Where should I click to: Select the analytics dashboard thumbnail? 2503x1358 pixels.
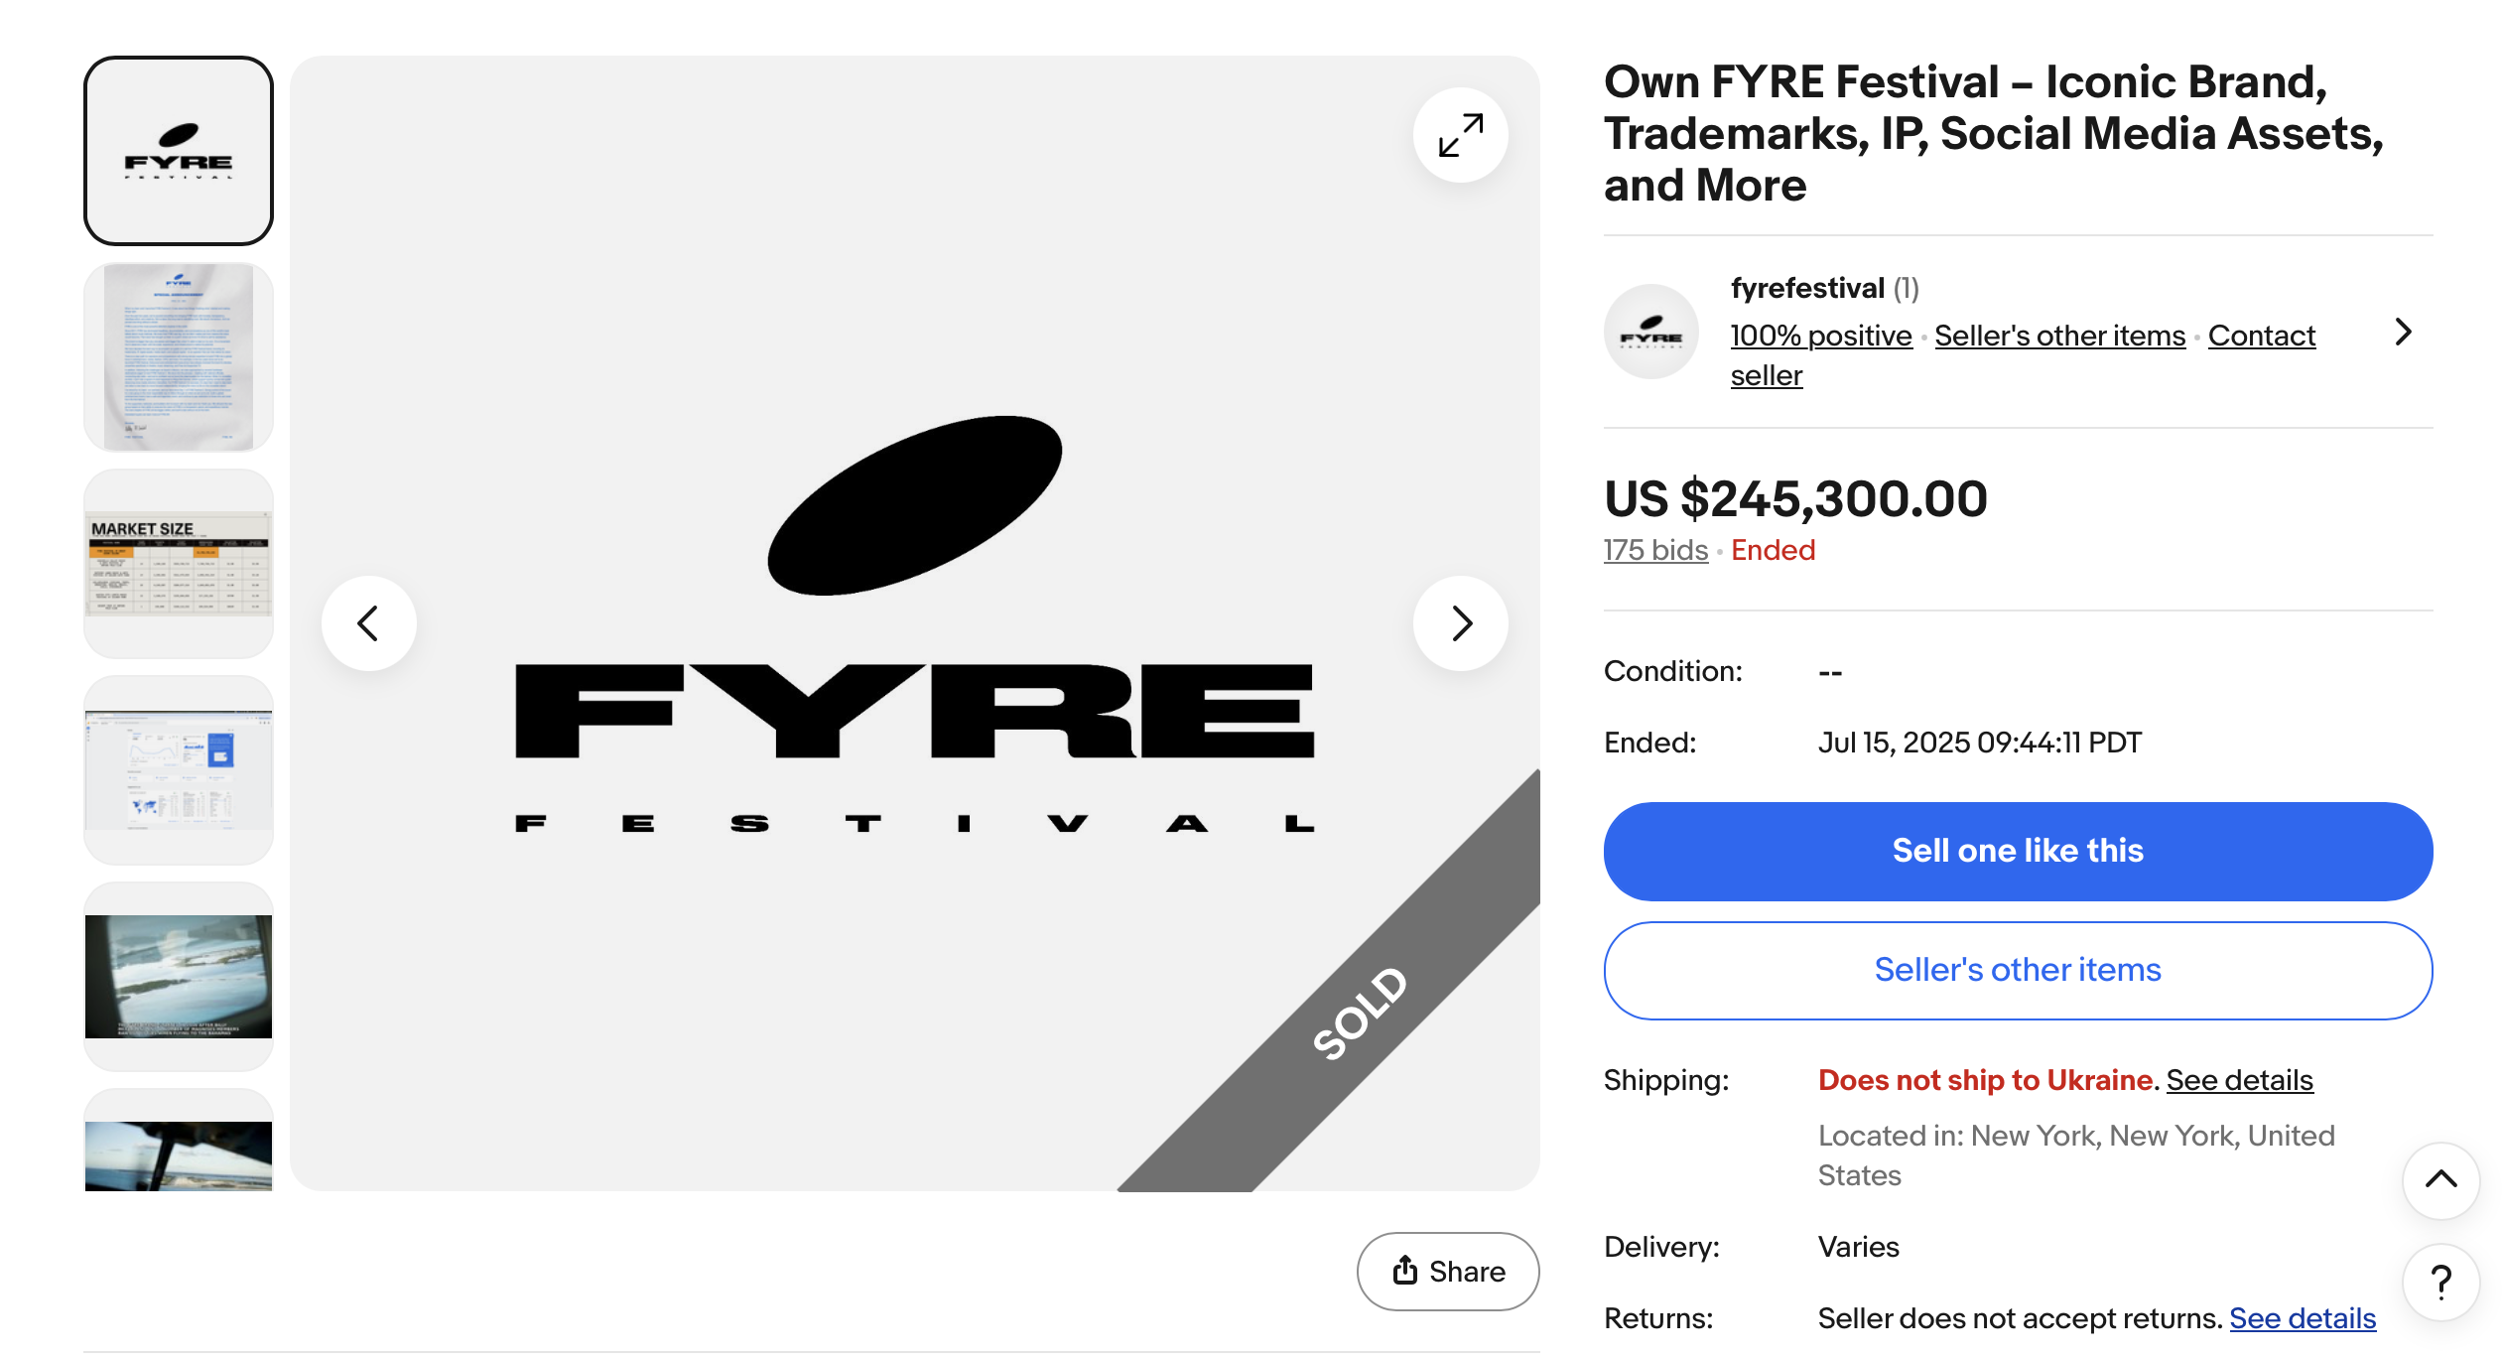179,770
